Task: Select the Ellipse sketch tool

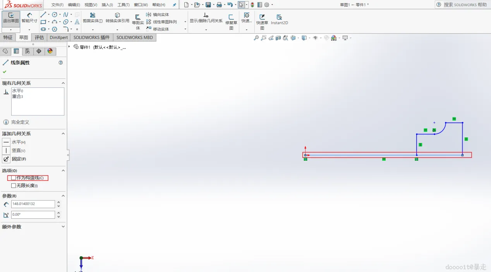Action: (x=66, y=22)
